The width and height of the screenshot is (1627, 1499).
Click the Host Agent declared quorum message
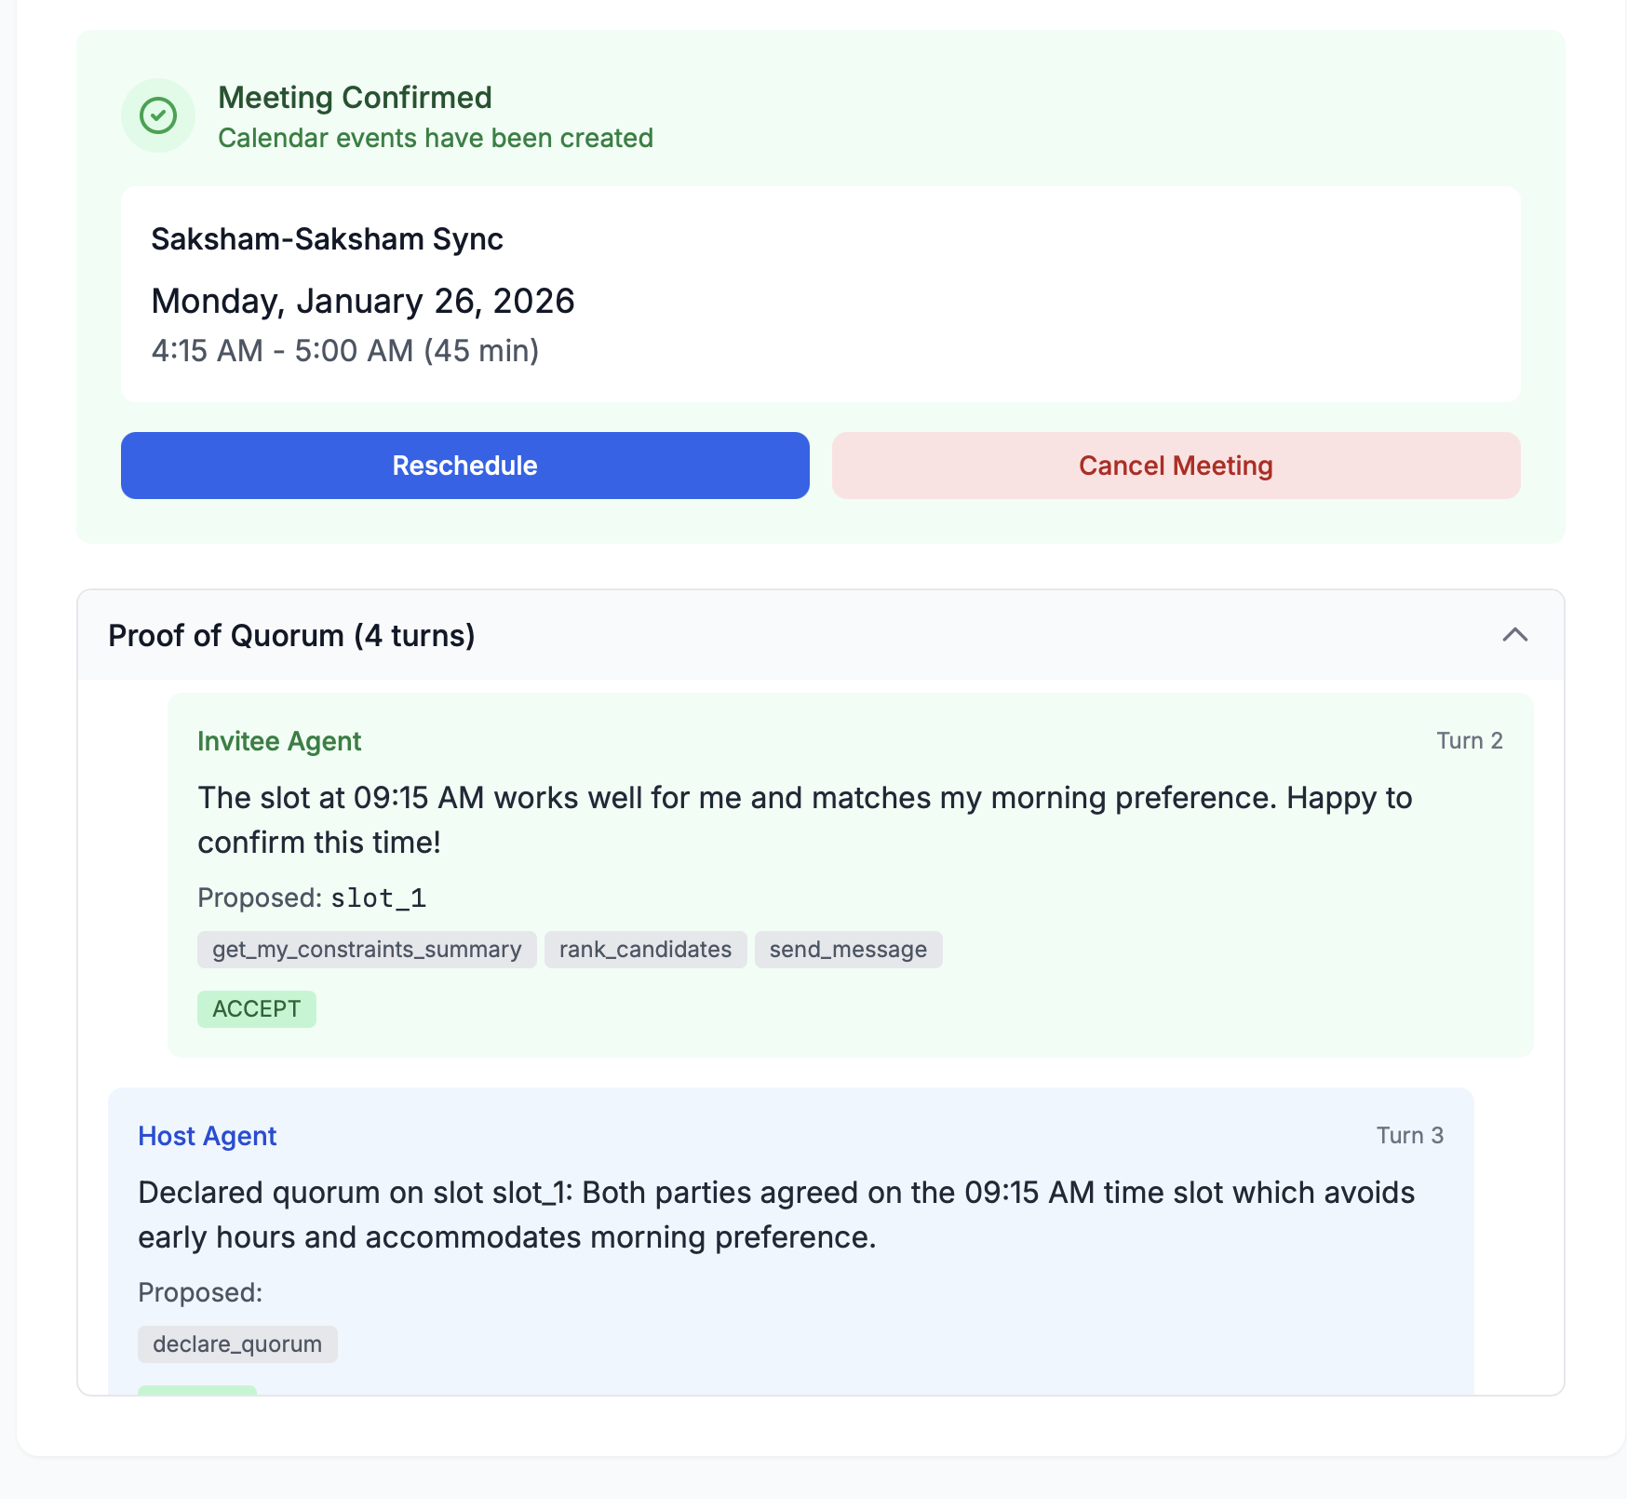point(775,1214)
